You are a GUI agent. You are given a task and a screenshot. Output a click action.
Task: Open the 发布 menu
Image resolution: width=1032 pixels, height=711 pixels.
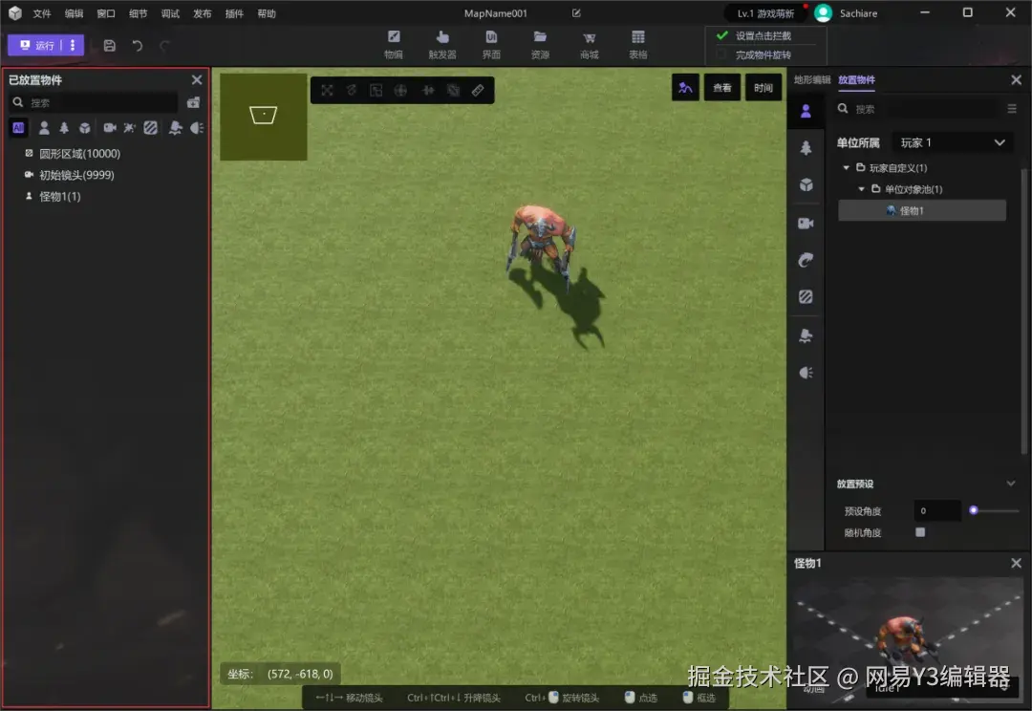point(202,13)
